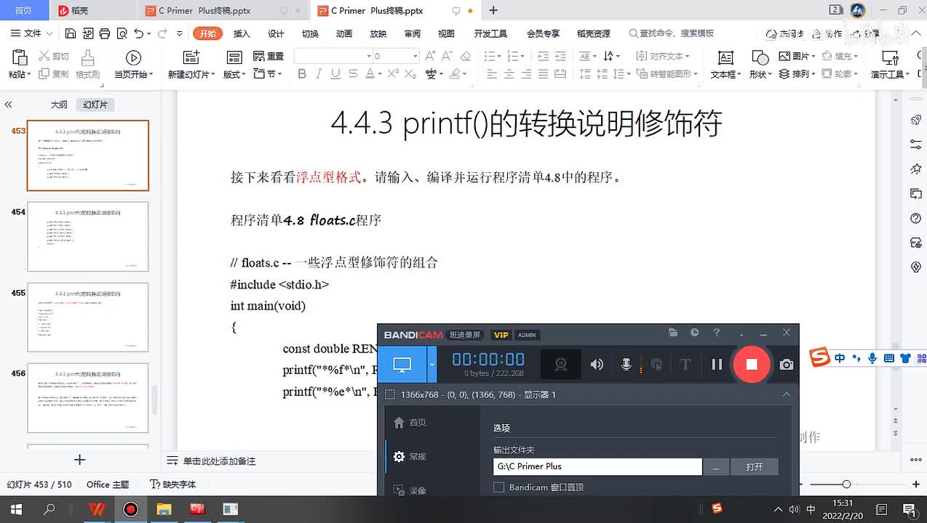The image size is (927, 523).
Task: Click the Print preview icon
Action: click(122, 33)
